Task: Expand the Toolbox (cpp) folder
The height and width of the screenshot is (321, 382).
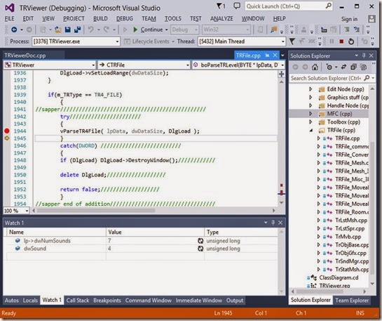Action: coord(311,122)
